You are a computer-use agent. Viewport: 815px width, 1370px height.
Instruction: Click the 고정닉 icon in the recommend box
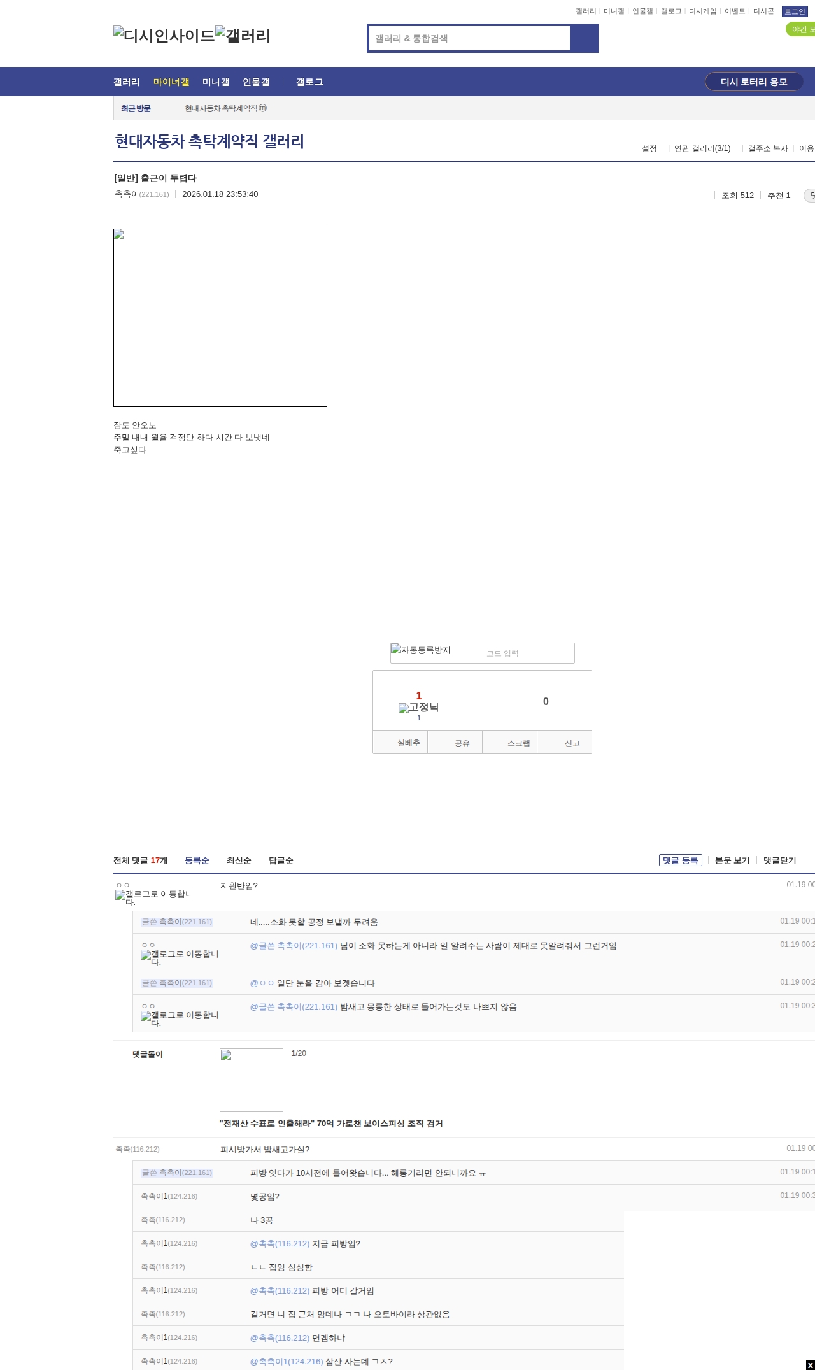click(418, 708)
